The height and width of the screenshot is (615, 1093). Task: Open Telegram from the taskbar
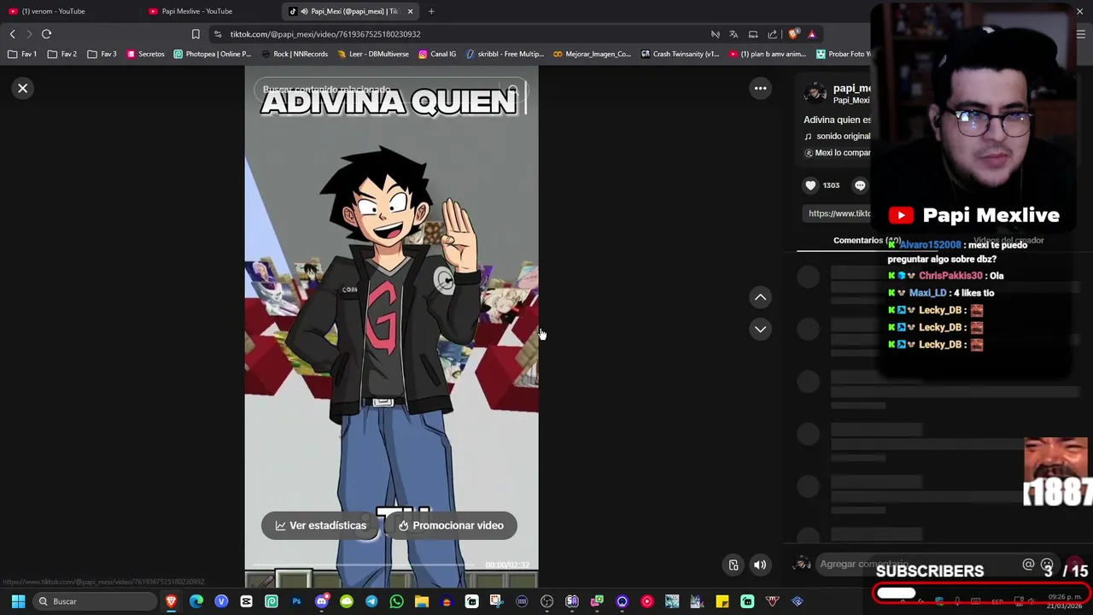[x=371, y=601]
